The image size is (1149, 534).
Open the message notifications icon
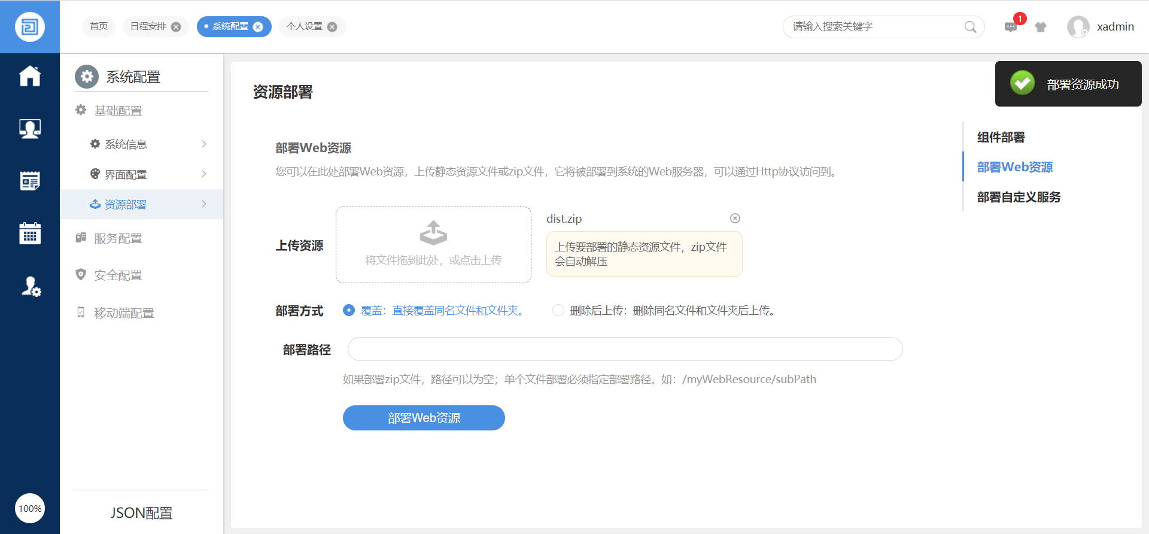tap(1011, 27)
